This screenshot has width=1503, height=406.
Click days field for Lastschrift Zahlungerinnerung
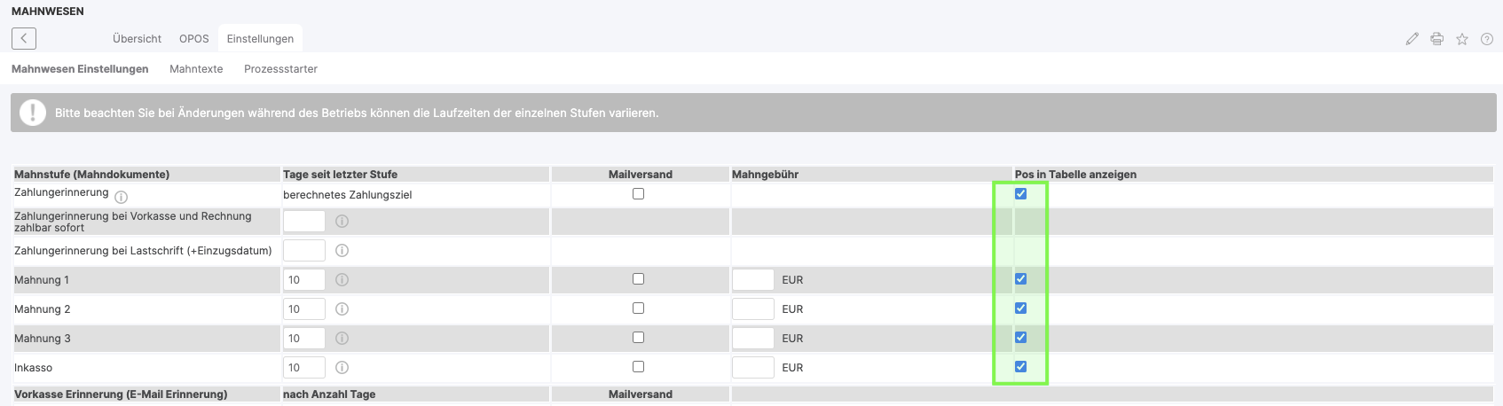(304, 251)
